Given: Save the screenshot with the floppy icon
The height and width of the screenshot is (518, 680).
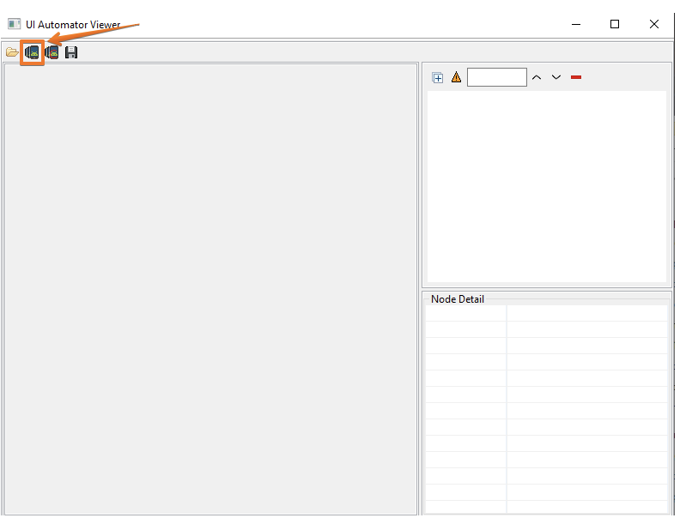Looking at the screenshot, I should pos(71,52).
